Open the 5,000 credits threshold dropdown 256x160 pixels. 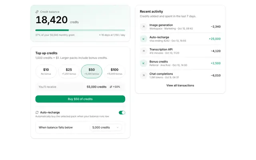pos(106,127)
